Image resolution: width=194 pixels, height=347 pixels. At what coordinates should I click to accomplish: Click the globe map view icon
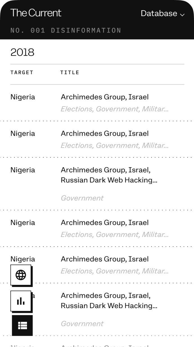(21, 275)
